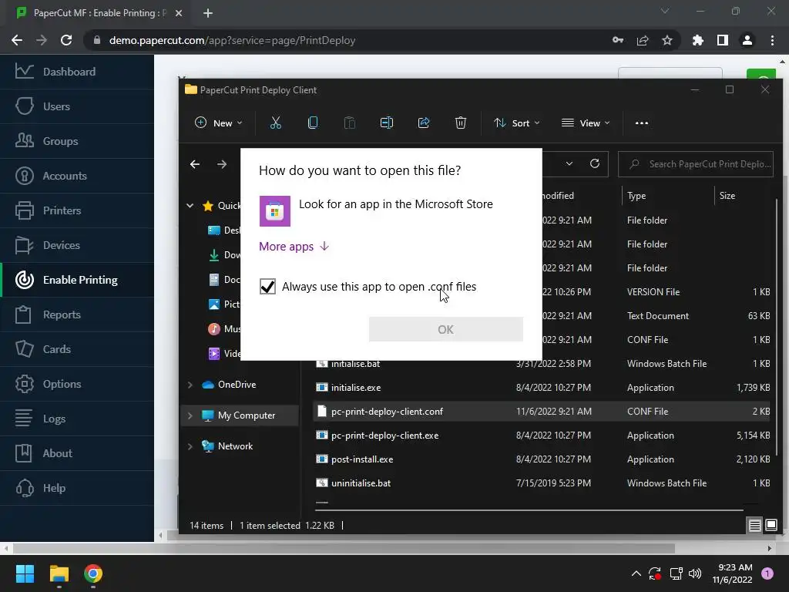Open the New dropdown in Explorer
The width and height of the screenshot is (789, 592).
click(x=218, y=123)
